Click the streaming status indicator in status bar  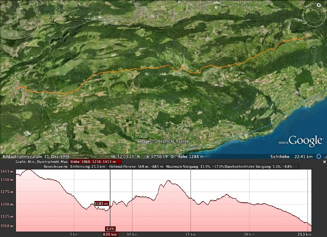[x=323, y=156]
